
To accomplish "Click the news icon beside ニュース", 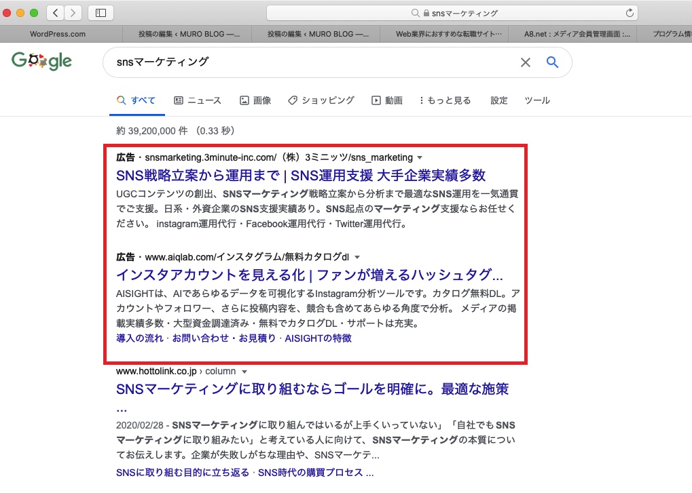I will coord(179,100).
